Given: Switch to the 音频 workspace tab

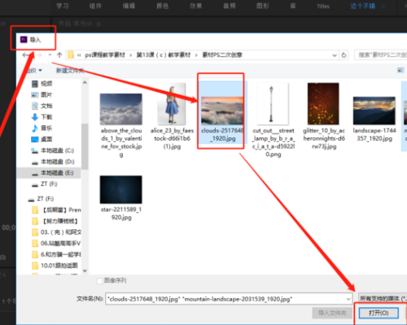Looking at the screenshot, I should coord(230,6).
